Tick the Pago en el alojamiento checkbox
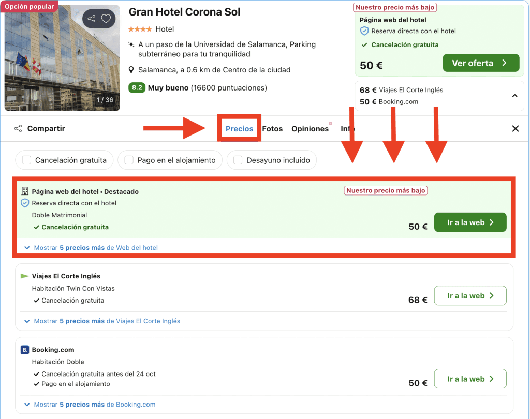This screenshot has height=419, width=530. (129, 160)
